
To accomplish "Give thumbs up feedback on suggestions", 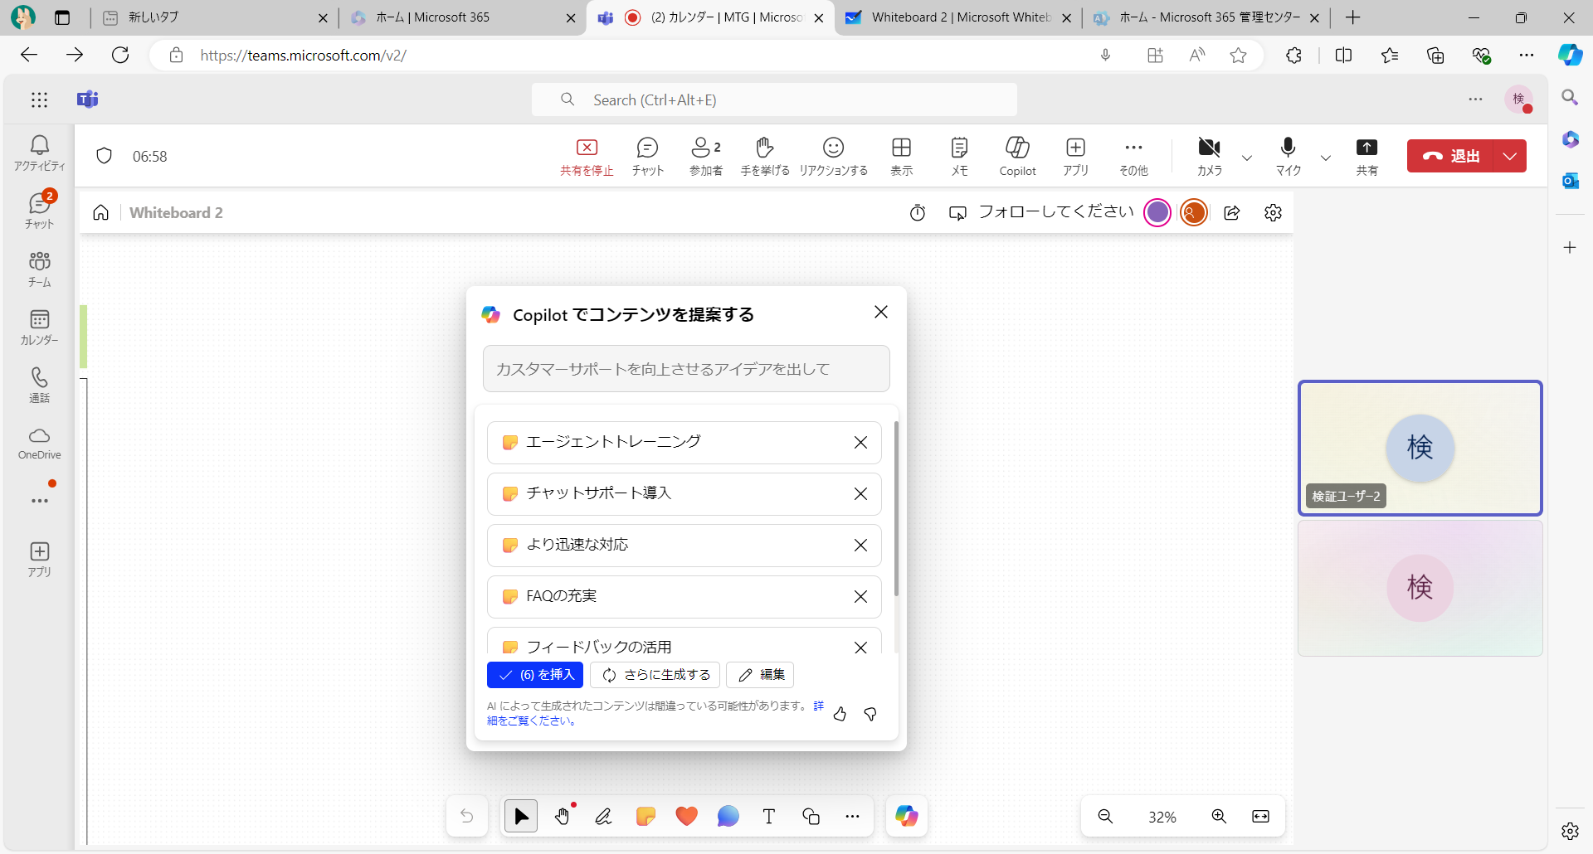I will pyautogui.click(x=840, y=714).
